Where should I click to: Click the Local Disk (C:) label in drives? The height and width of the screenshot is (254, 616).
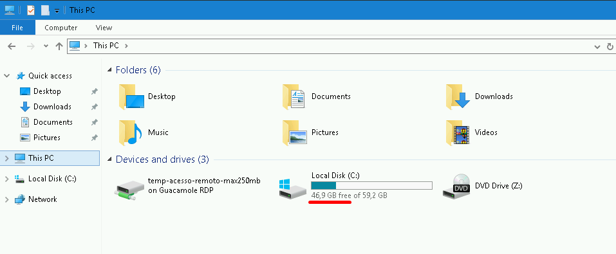335,176
